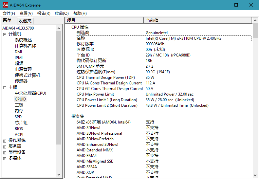
Task: Select the 修订版本 row
Action: click(x=163, y=44)
